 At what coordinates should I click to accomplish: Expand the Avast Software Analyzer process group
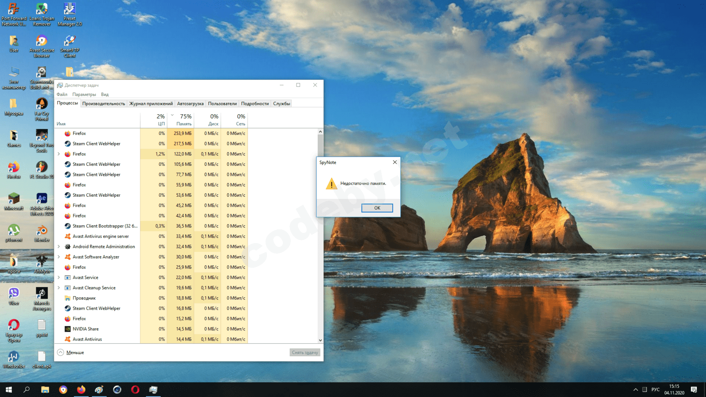[x=59, y=257]
